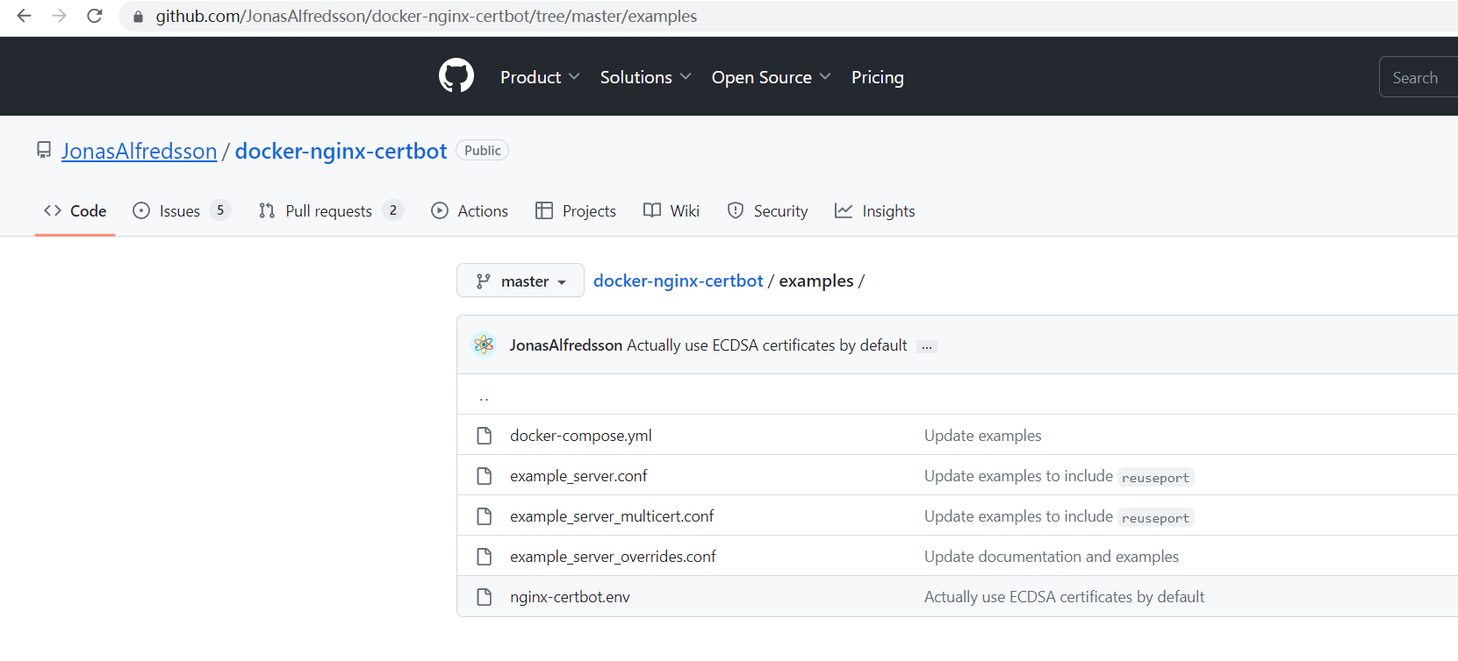Expand the commit message ellipsis button
The height and width of the screenshot is (661, 1458).
[926, 347]
